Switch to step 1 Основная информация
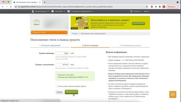The width and height of the screenshot is (181, 102). click(50, 45)
